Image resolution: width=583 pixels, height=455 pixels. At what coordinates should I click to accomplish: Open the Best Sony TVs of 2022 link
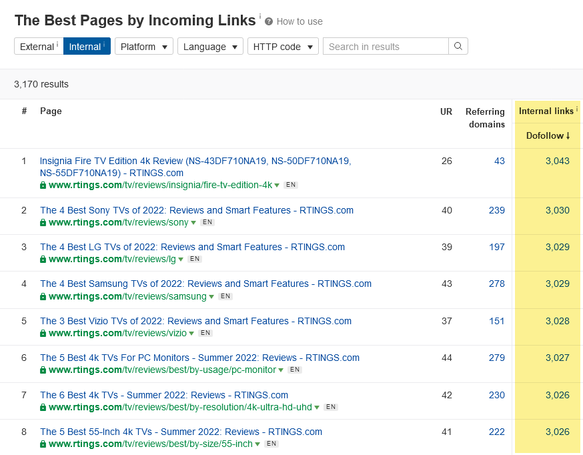tap(196, 210)
